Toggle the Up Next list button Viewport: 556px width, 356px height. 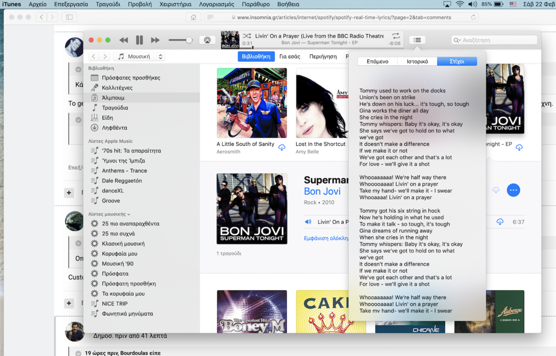(x=417, y=40)
